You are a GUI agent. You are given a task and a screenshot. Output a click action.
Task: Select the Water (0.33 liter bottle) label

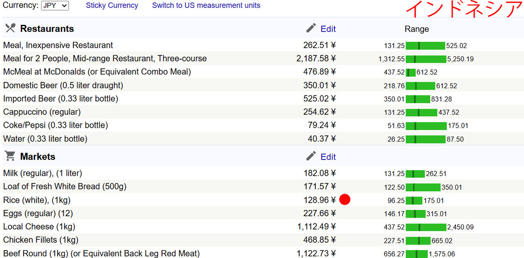tap(45, 139)
